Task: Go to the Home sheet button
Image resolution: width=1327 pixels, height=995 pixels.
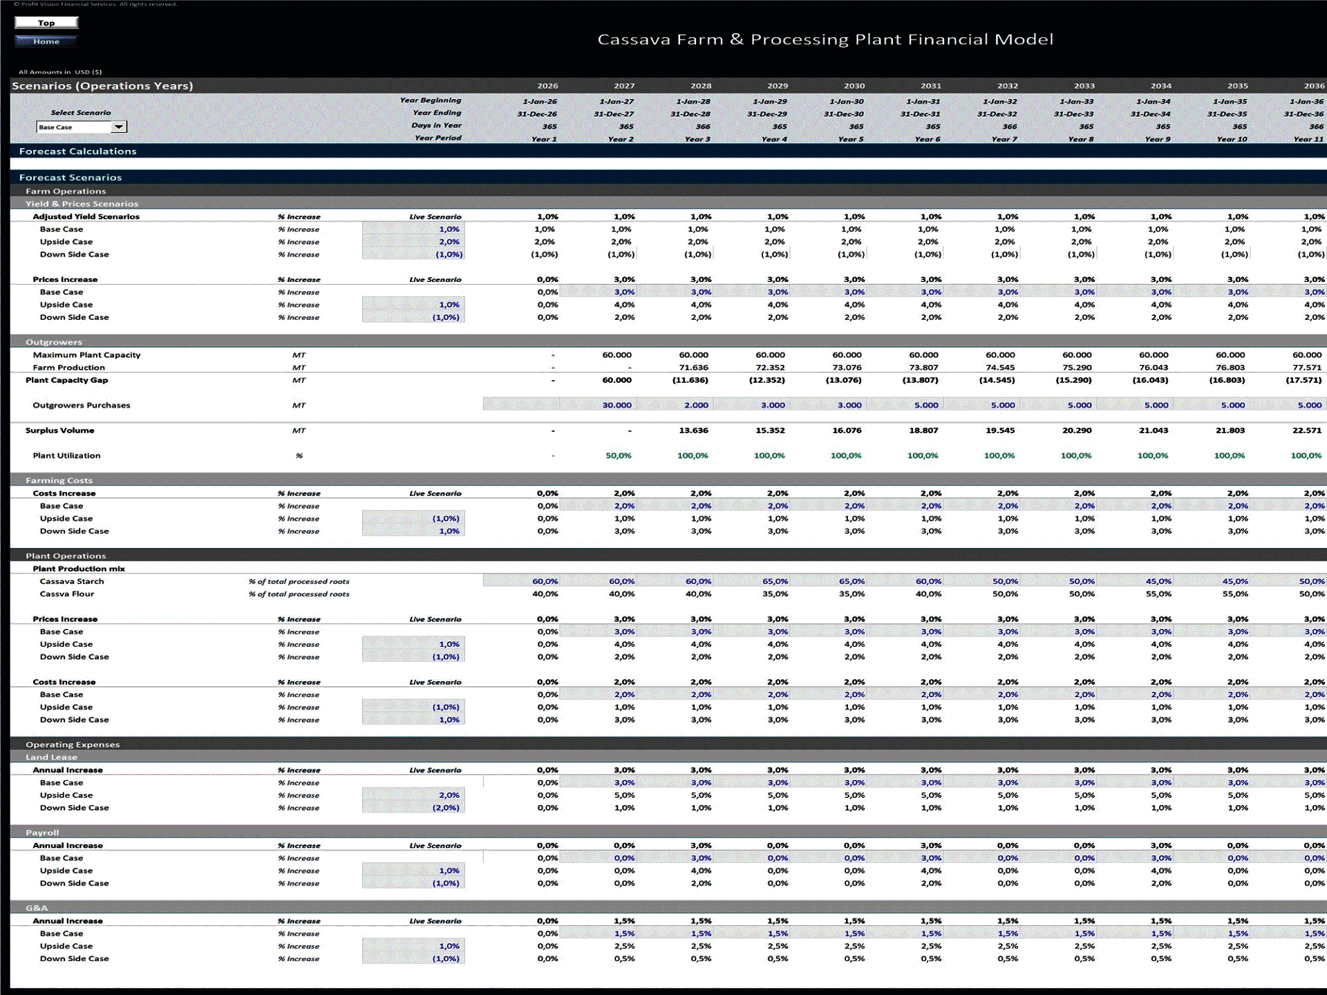Action: [x=46, y=41]
